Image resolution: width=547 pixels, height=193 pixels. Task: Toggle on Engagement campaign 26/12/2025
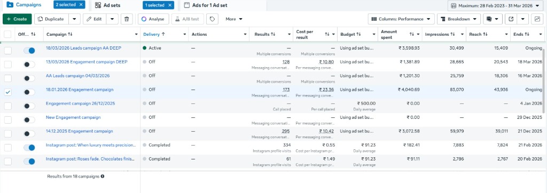click(x=29, y=106)
